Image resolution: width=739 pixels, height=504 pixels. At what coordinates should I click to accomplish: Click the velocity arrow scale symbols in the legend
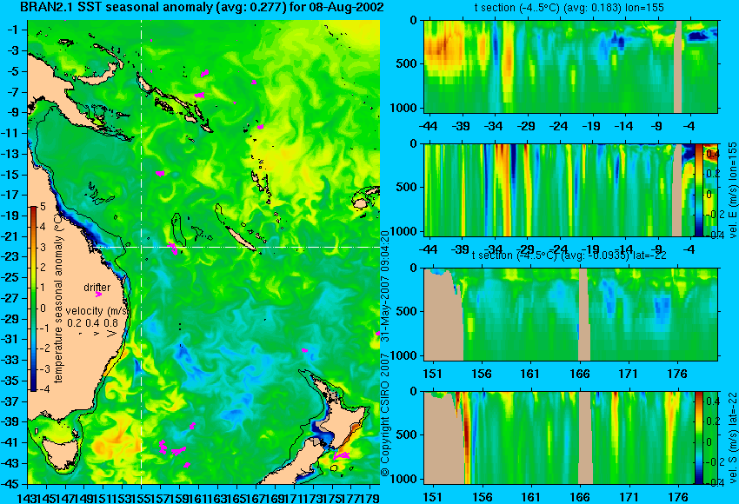97,334
